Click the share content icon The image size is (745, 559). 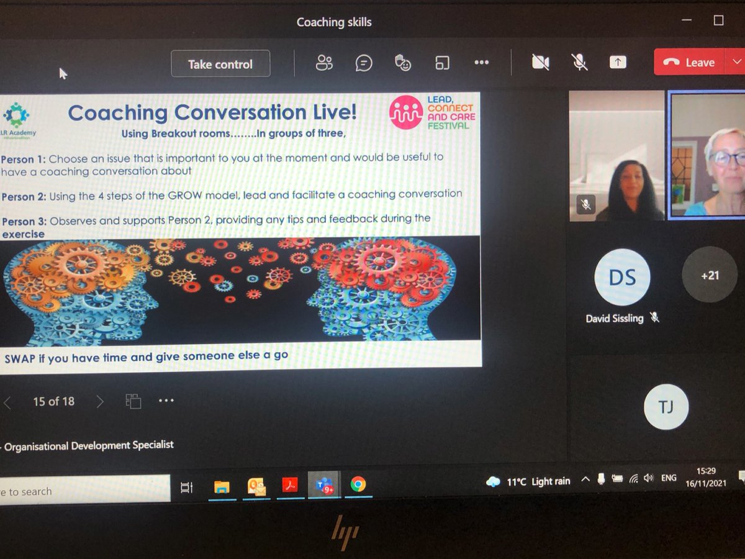[617, 62]
